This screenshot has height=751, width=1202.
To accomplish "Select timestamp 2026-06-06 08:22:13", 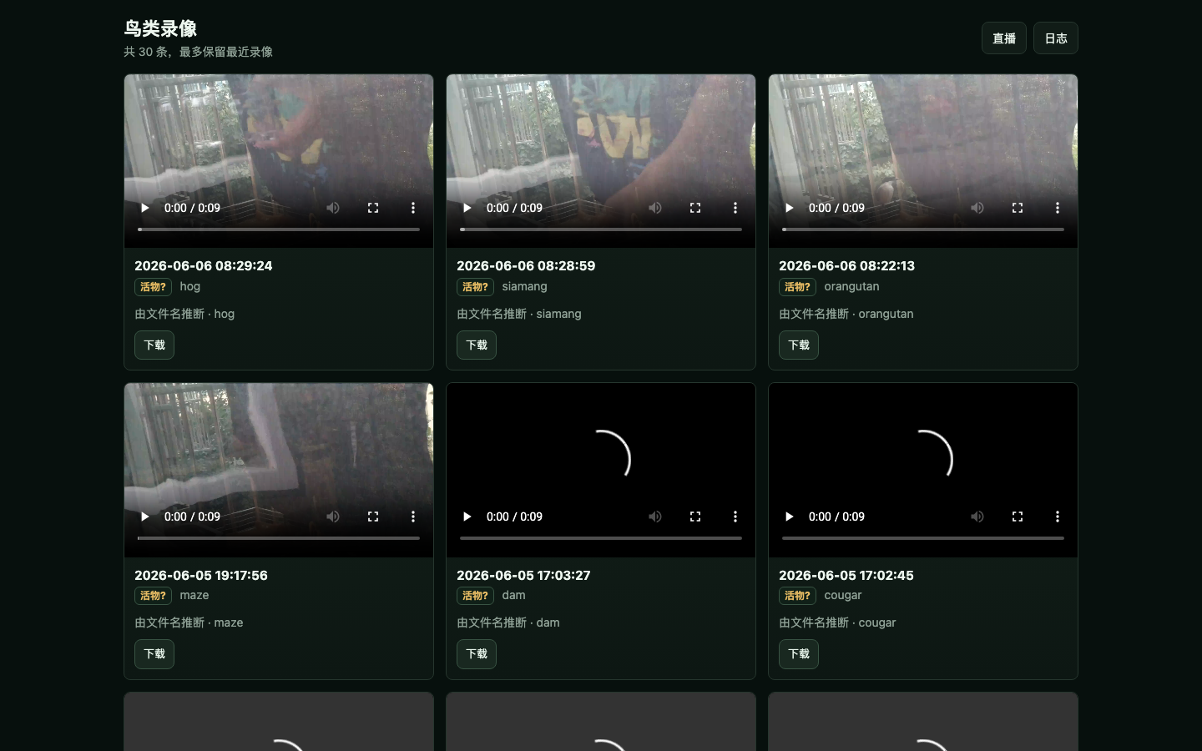I will pyautogui.click(x=846, y=265).
